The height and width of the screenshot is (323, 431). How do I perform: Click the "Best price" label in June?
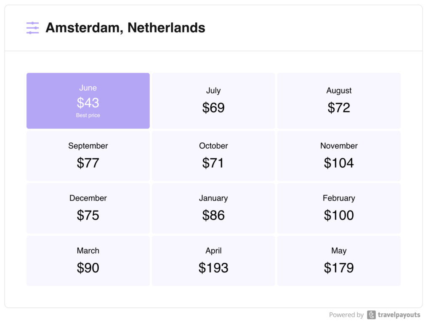point(88,115)
